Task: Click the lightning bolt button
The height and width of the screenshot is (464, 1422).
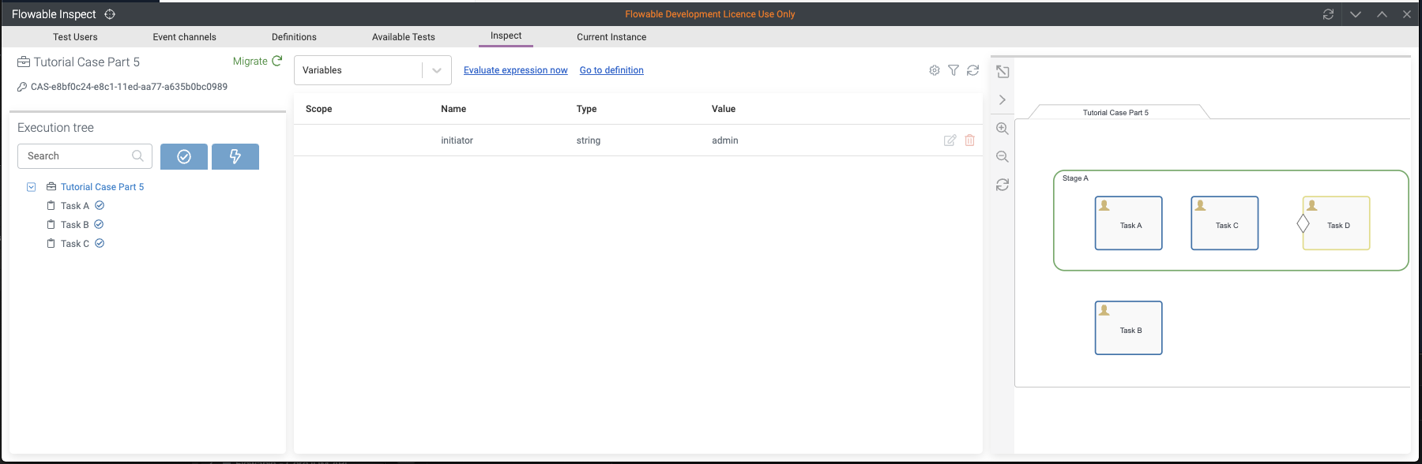Action: (235, 156)
